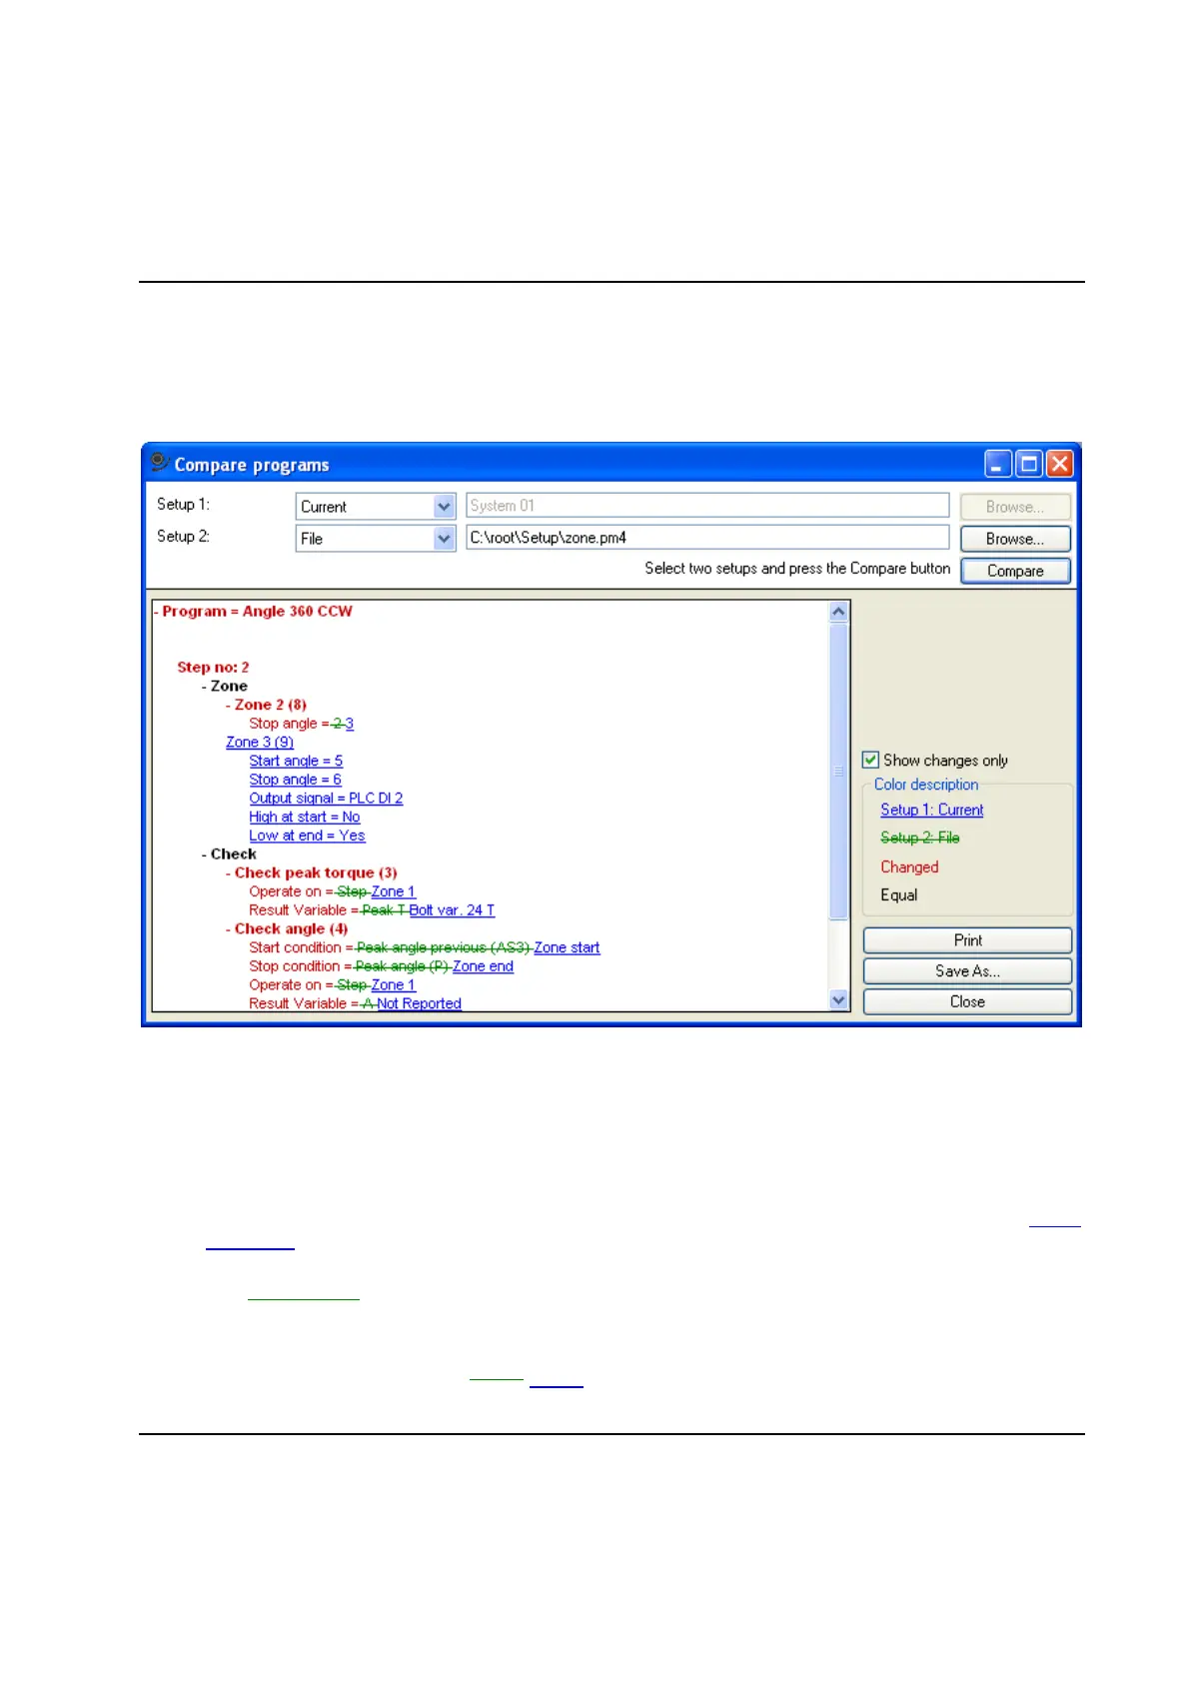Image resolution: width=1190 pixels, height=1682 pixels.
Task: Click the System 01 setup field
Action: tap(707, 506)
